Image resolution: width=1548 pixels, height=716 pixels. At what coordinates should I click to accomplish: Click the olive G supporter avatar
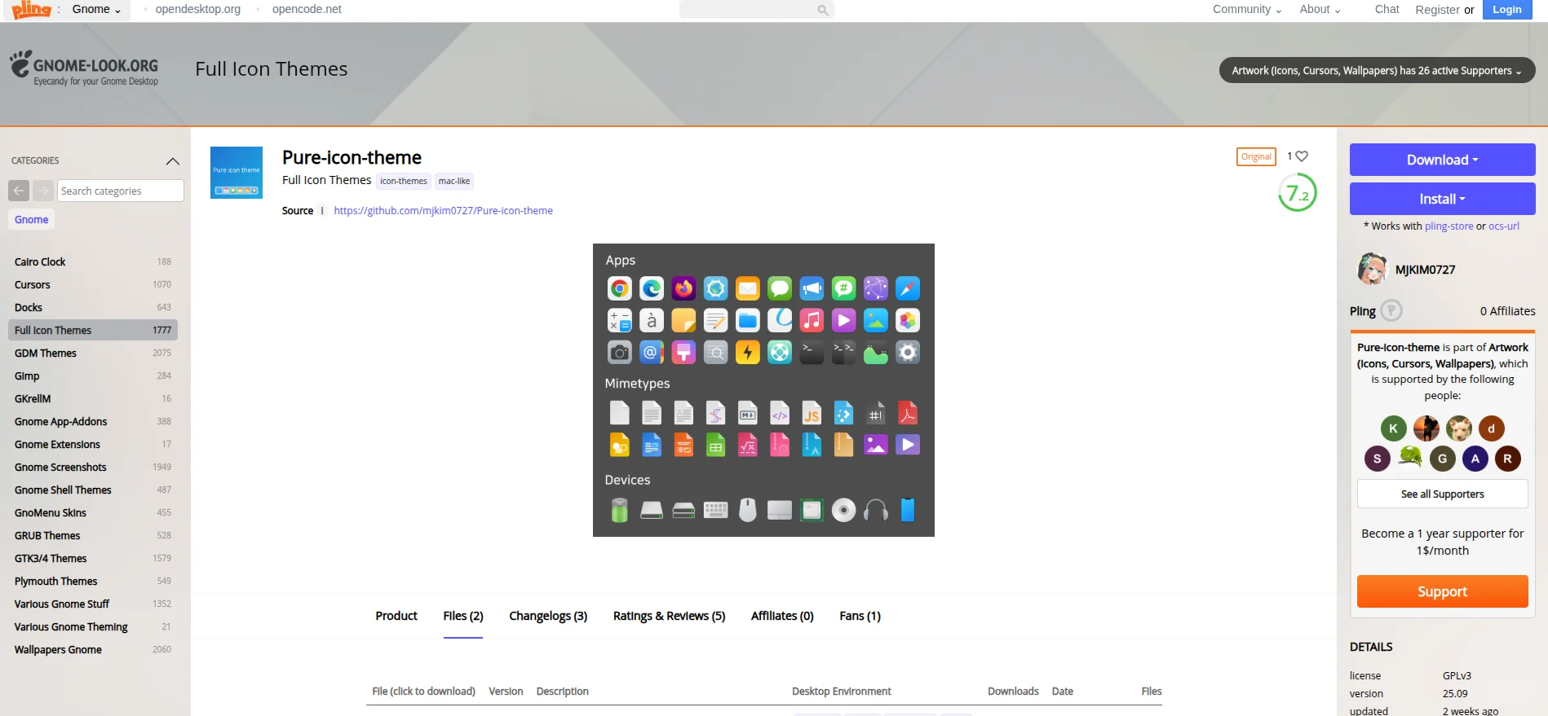pyautogui.click(x=1442, y=459)
